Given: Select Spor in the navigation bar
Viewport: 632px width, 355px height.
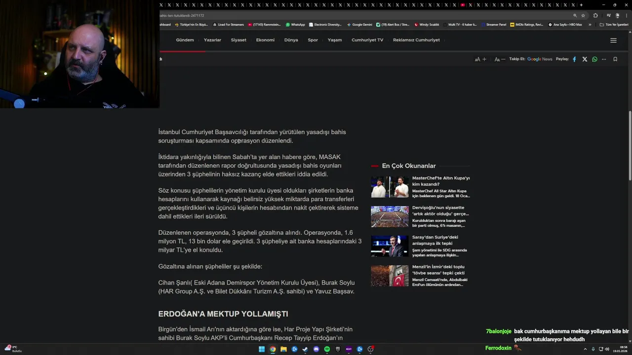Looking at the screenshot, I should click(313, 40).
